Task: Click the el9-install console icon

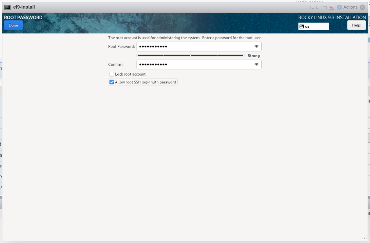Action: (7, 7)
